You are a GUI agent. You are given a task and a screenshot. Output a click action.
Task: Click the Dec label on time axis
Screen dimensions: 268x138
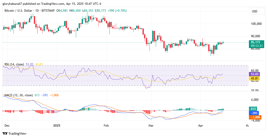[x=7, y=126]
